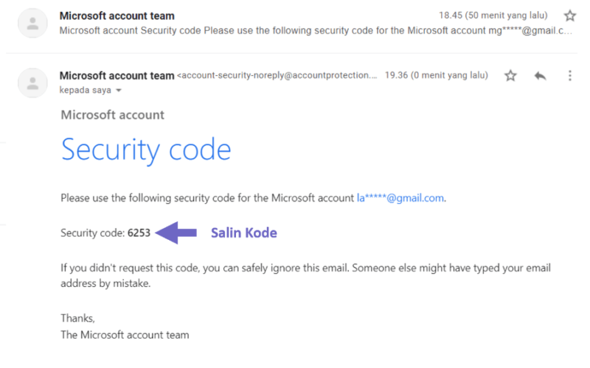Click the sender avatar of the open email
The width and height of the screenshot is (590, 368).
point(32,82)
